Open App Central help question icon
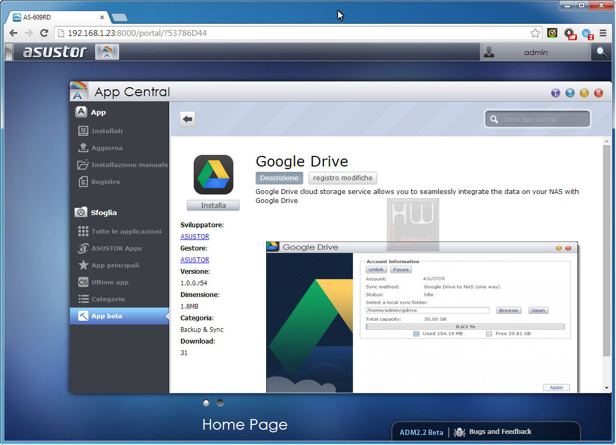 click(569, 93)
